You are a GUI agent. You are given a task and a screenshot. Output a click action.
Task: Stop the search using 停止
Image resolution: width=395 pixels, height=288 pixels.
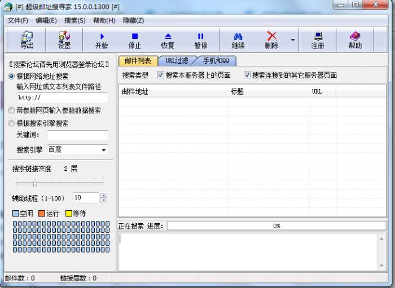pyautogui.click(x=135, y=41)
